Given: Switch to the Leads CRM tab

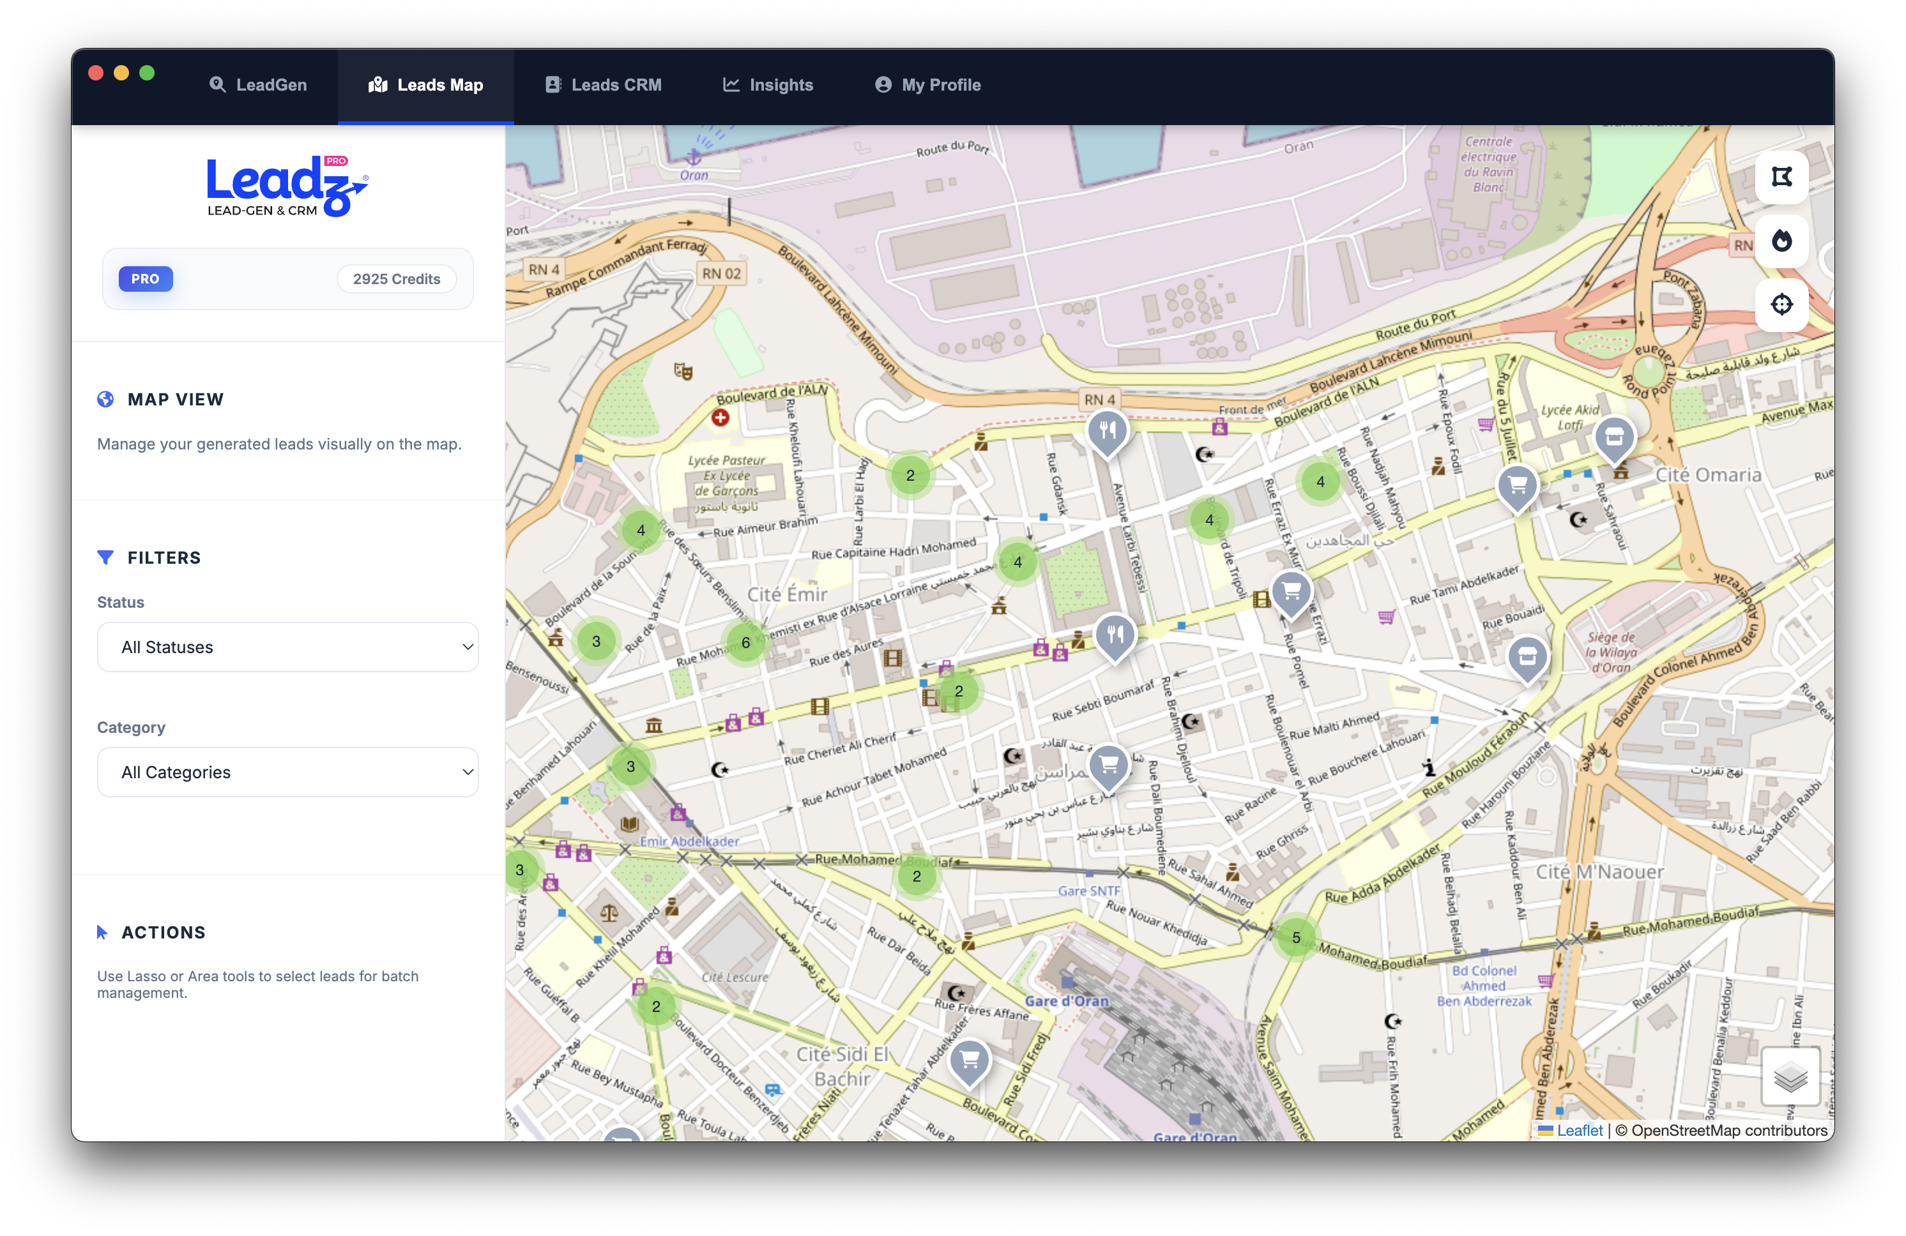Looking at the screenshot, I should point(603,84).
